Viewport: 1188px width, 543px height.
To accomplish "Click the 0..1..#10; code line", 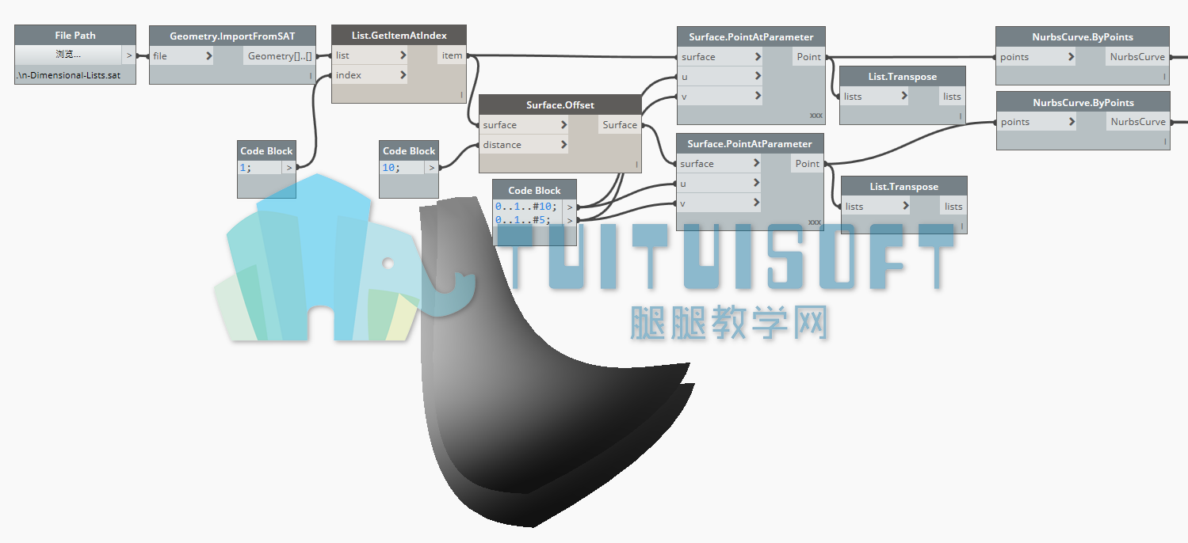I will tap(526, 207).
